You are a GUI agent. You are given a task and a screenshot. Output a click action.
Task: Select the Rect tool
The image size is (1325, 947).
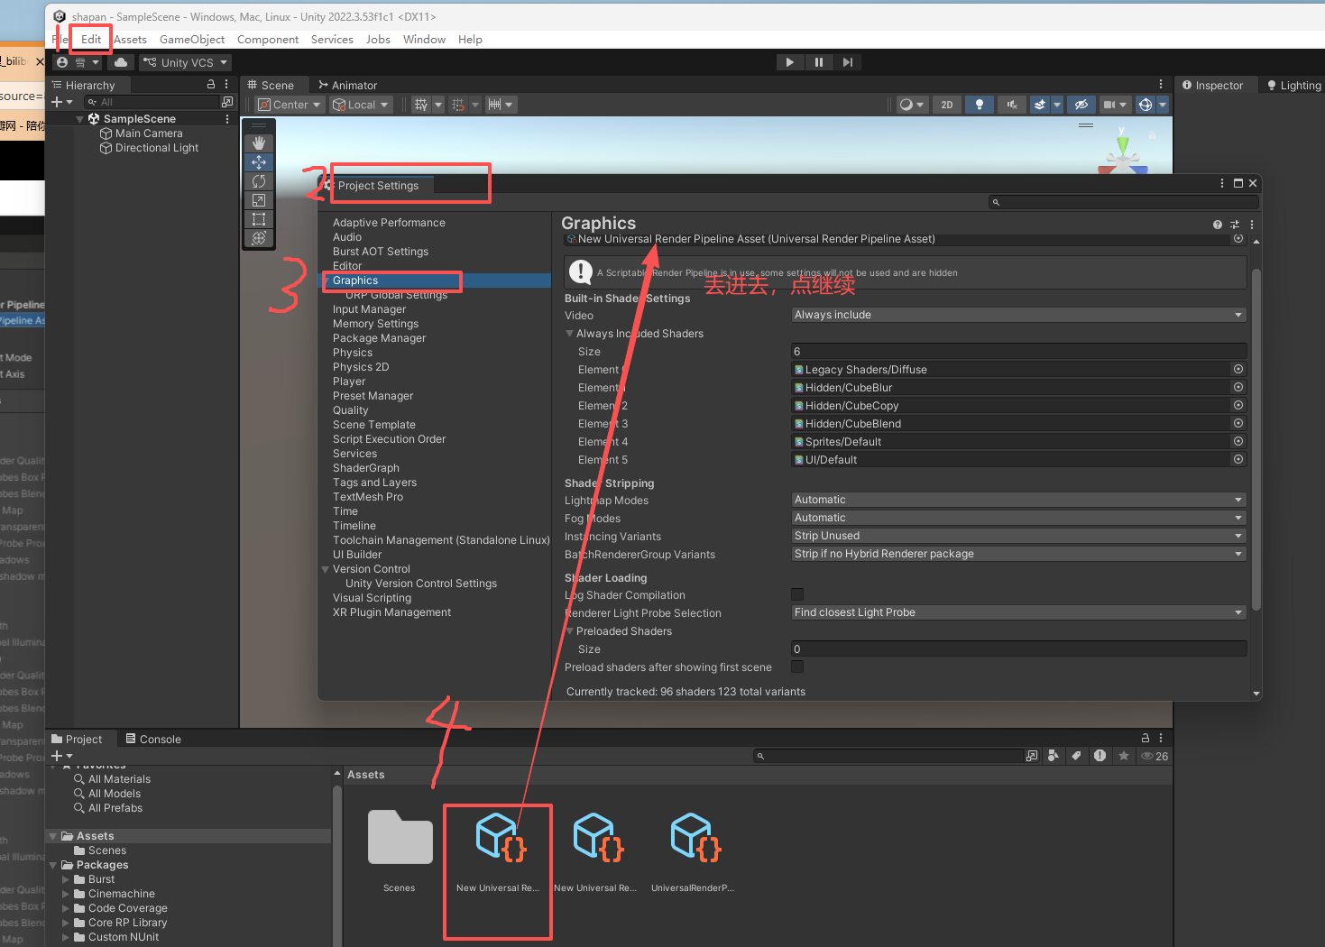259,219
